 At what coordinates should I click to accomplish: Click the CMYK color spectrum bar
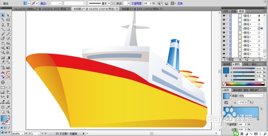pos(244,84)
